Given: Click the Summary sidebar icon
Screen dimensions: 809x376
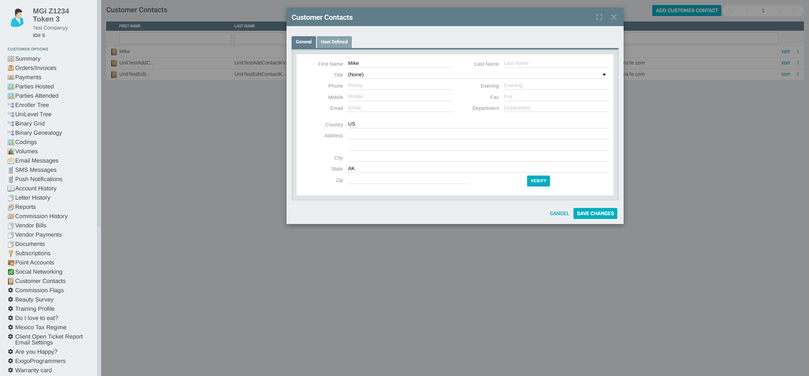Looking at the screenshot, I should (11, 59).
